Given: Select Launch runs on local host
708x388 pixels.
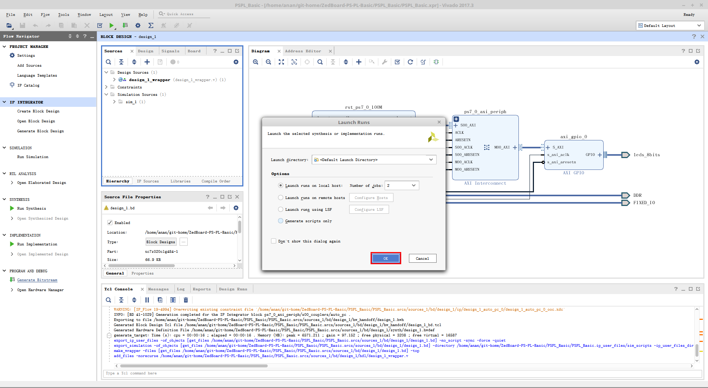Looking at the screenshot, I should click(x=281, y=185).
